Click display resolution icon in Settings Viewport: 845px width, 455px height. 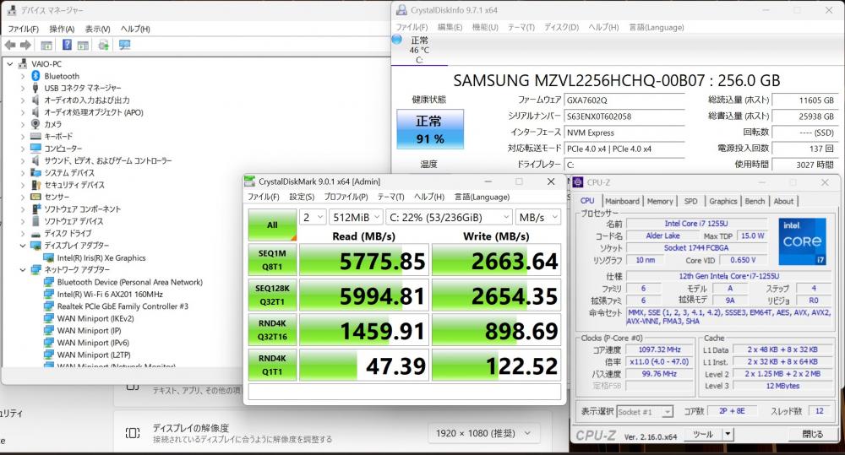(133, 433)
